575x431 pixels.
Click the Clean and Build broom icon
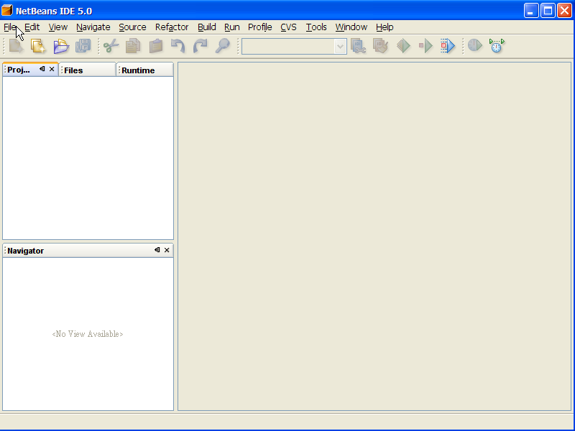[x=381, y=46]
